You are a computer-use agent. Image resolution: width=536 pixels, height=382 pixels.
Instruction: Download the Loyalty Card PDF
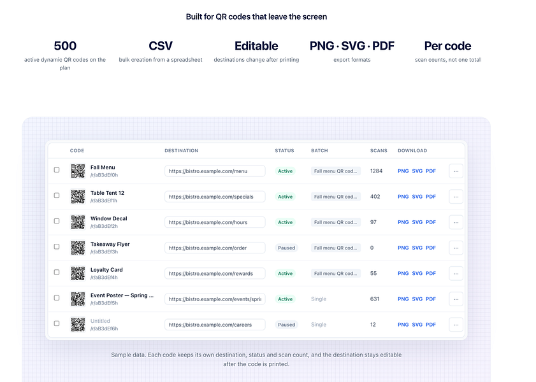point(431,273)
